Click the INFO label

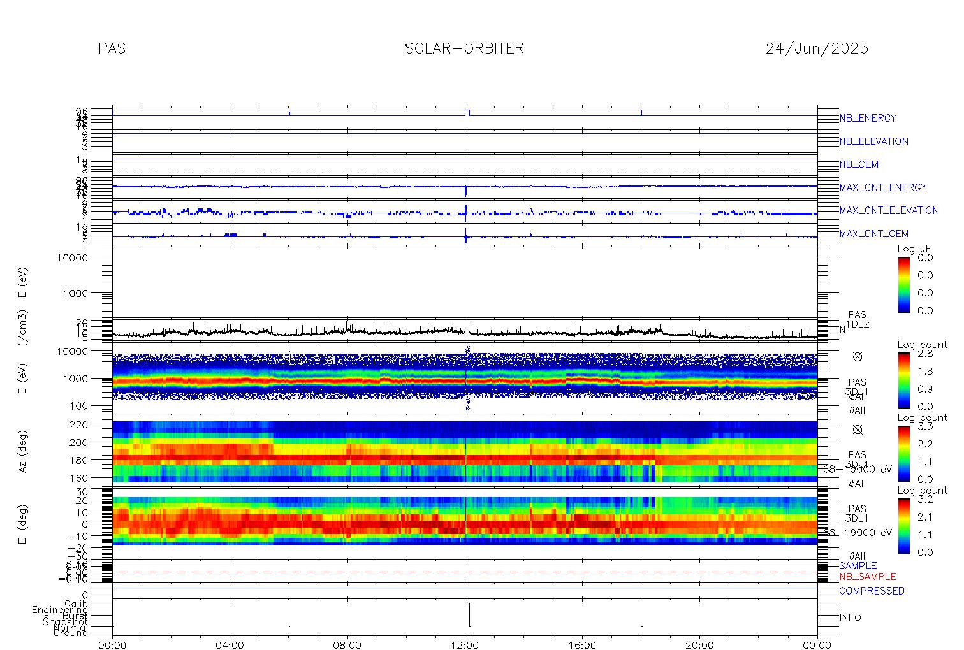point(850,617)
